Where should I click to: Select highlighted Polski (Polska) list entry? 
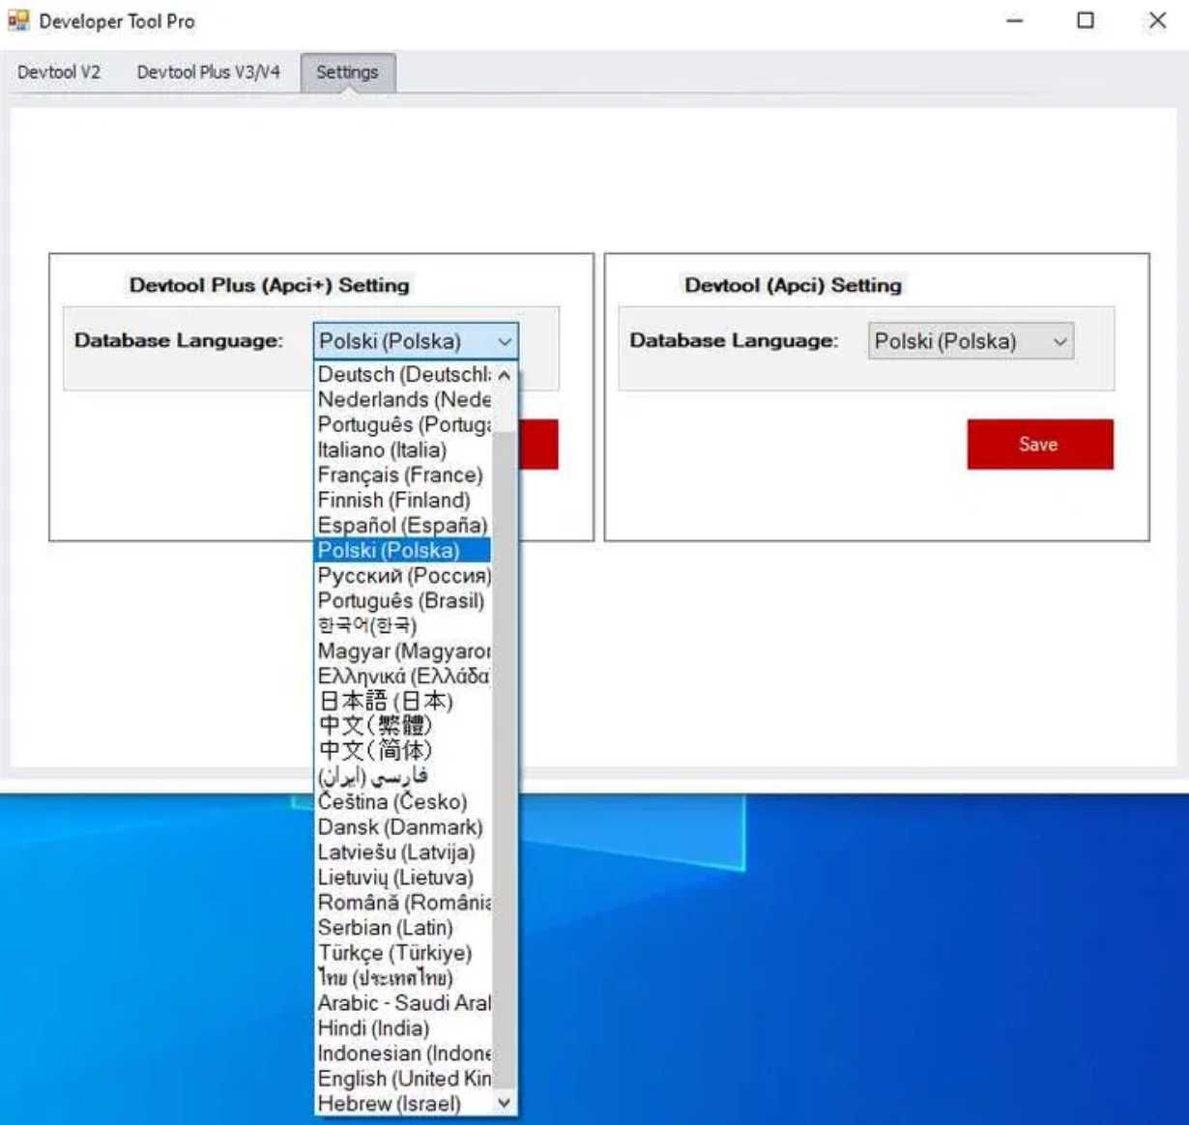(x=404, y=550)
